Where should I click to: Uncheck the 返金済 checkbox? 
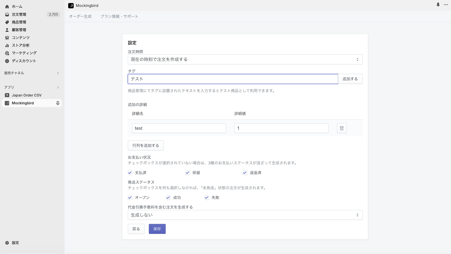pyautogui.click(x=245, y=173)
